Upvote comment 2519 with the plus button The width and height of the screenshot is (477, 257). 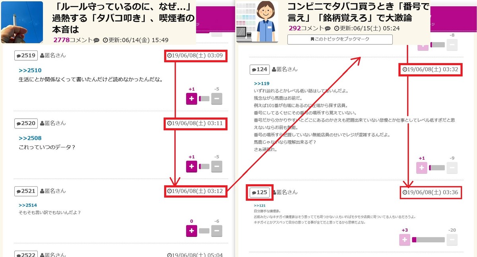tap(192, 99)
